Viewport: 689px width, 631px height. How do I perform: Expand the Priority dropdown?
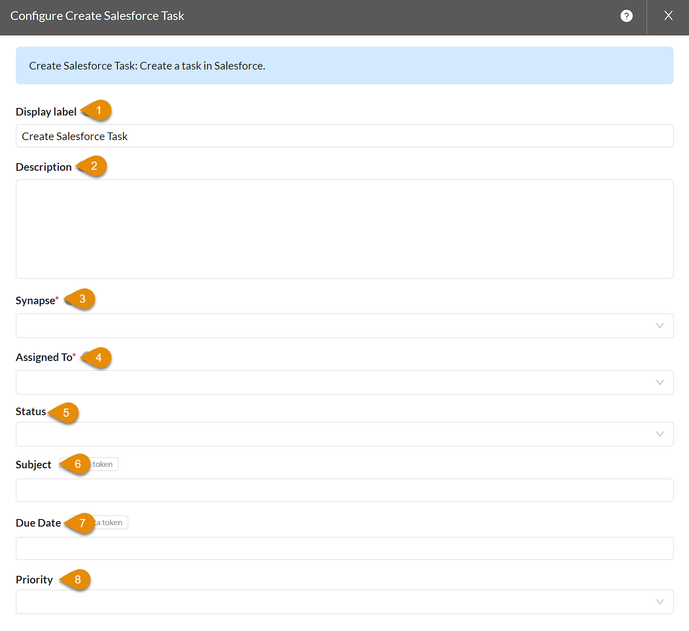pyautogui.click(x=344, y=602)
